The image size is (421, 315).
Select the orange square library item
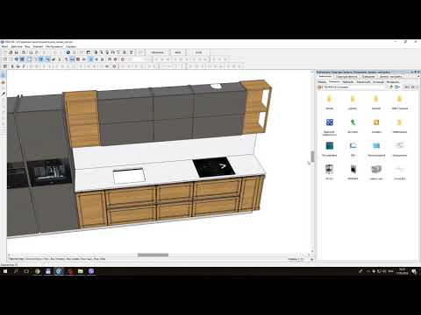pyautogui.click(x=376, y=122)
